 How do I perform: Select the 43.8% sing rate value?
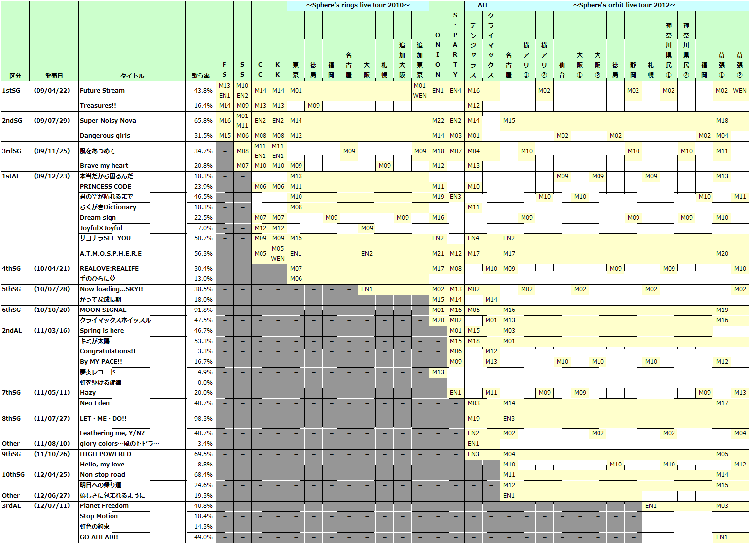[203, 91]
